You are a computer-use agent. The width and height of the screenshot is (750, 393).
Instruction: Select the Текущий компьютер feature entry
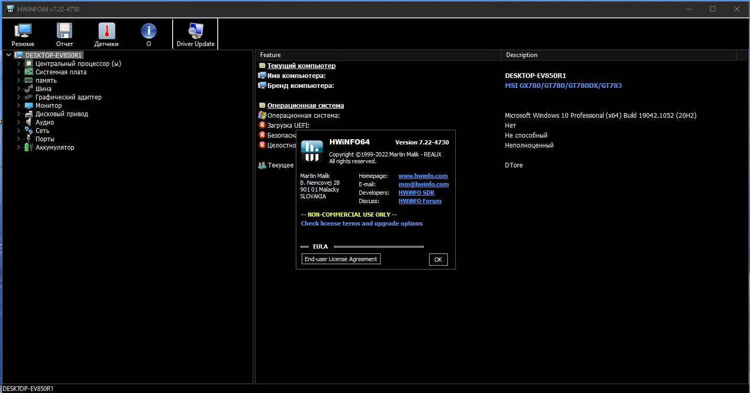coord(302,65)
